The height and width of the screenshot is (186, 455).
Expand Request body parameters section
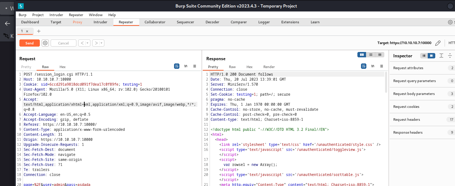click(422, 94)
